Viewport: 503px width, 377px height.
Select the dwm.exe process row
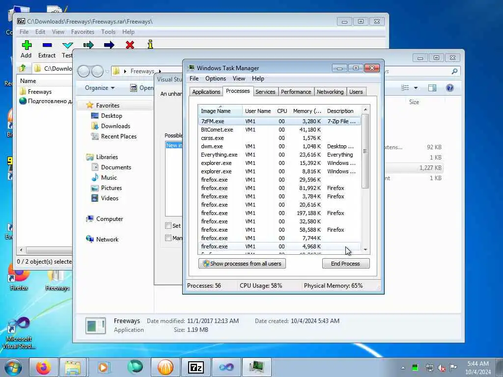(x=279, y=146)
